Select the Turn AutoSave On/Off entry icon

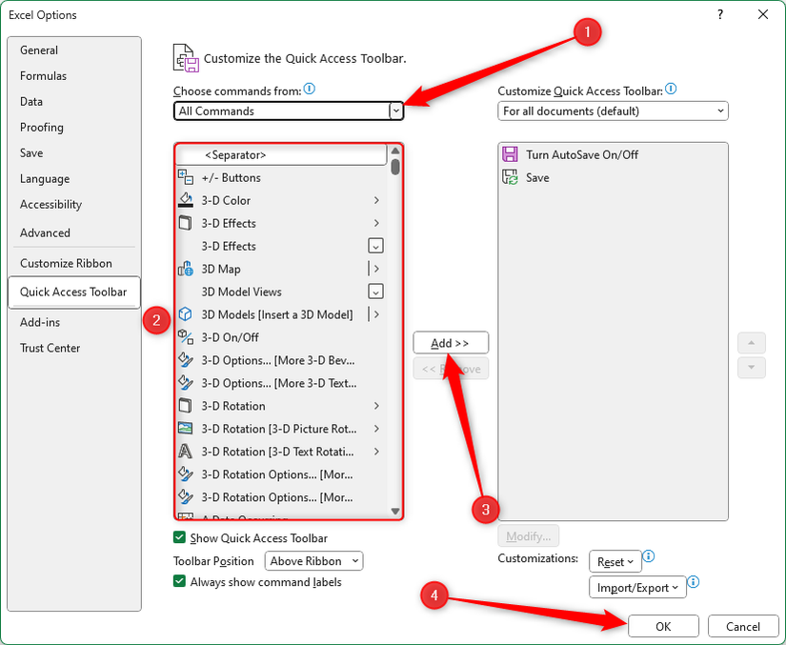tap(510, 154)
